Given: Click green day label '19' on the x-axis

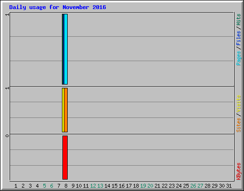Looking at the screenshot, I should coord(143,186).
